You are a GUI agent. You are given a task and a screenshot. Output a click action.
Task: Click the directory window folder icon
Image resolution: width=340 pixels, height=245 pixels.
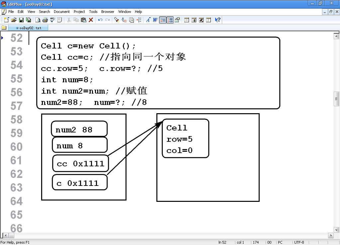coord(4,28)
